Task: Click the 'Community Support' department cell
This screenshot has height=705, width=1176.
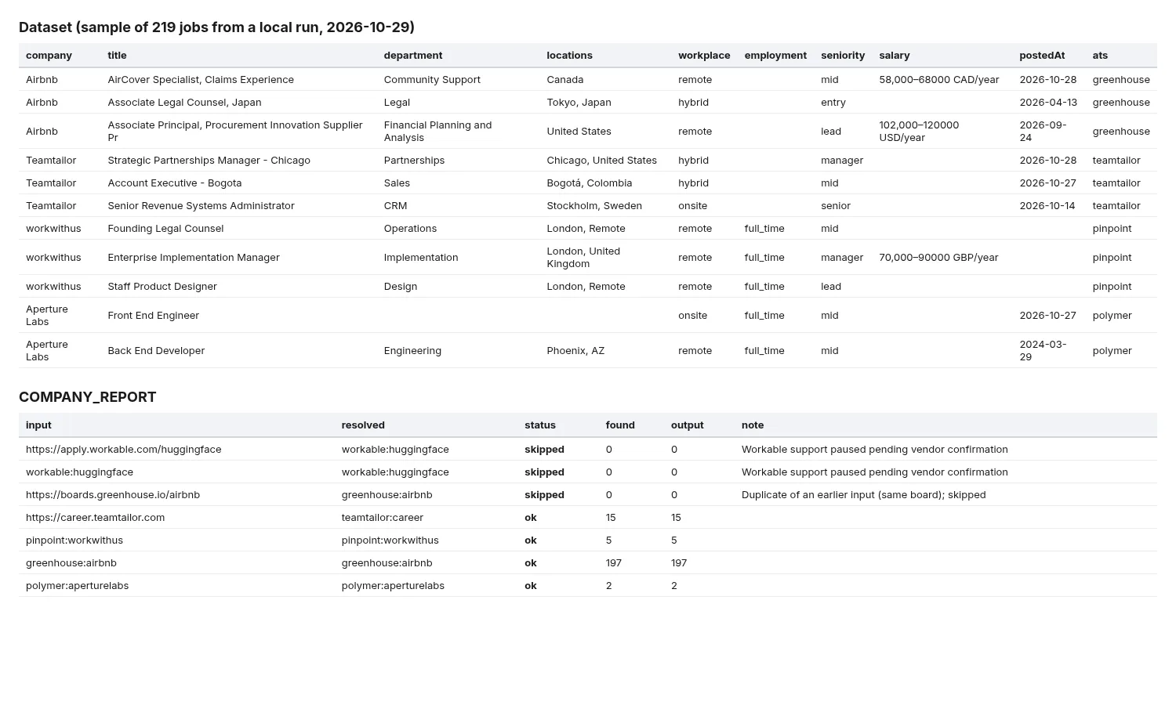Action: (x=432, y=80)
